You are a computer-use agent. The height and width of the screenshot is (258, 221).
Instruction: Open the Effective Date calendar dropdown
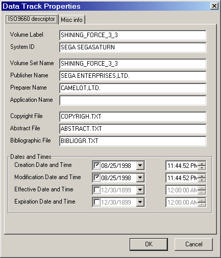(140, 190)
